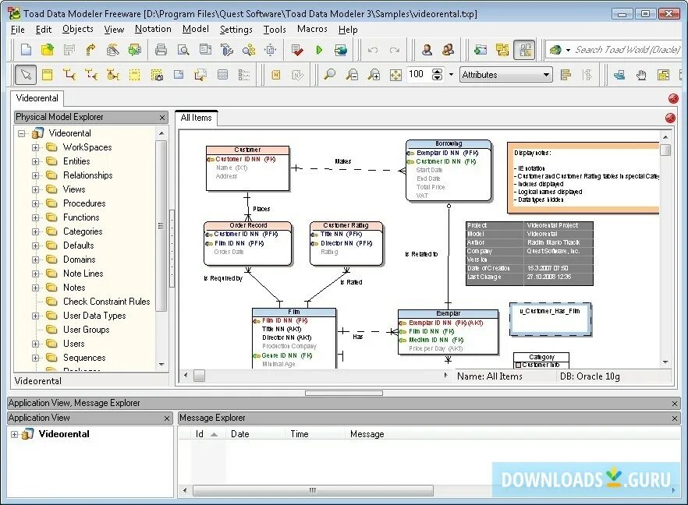Close the Message Explorer panel

(675, 419)
